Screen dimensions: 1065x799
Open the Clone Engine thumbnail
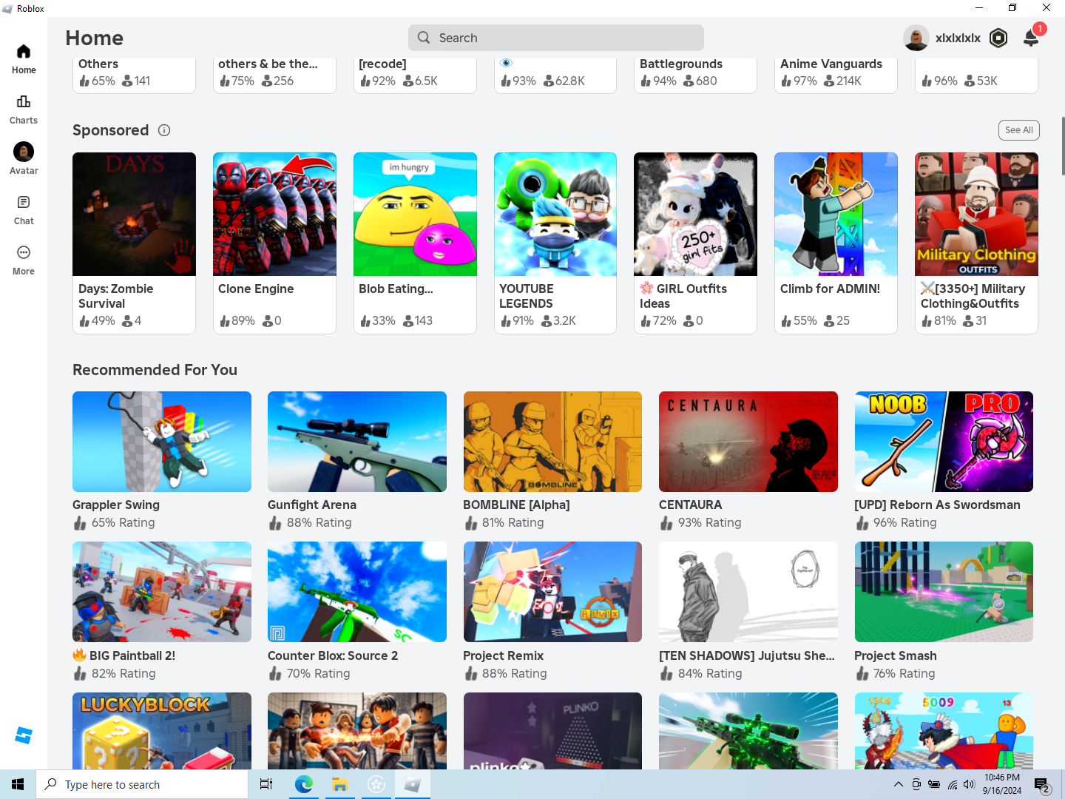274,214
